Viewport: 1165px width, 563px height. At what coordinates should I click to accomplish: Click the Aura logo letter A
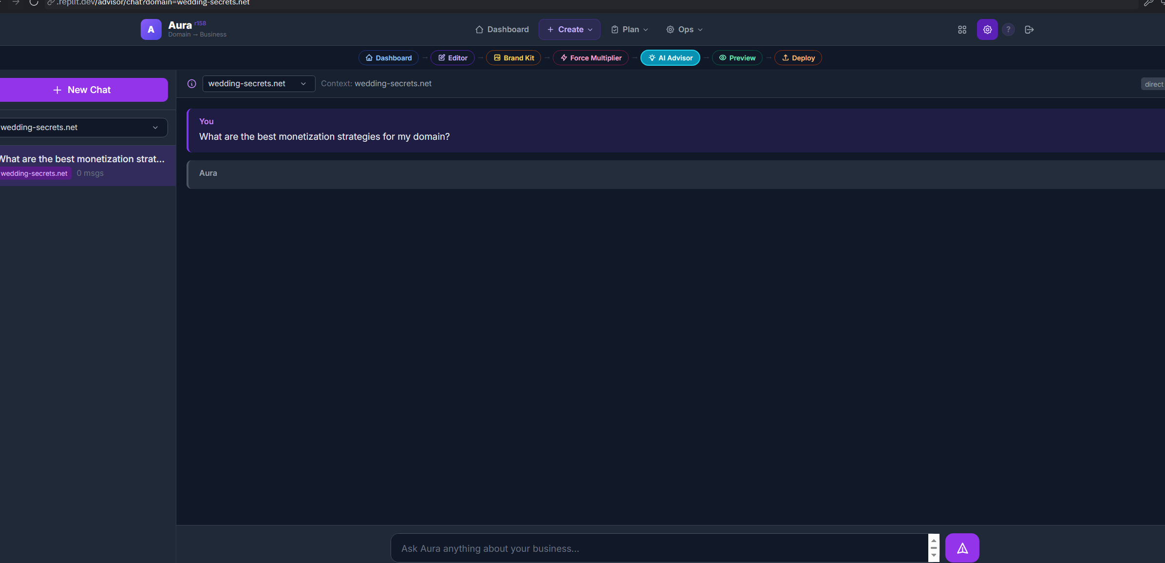pos(151,30)
